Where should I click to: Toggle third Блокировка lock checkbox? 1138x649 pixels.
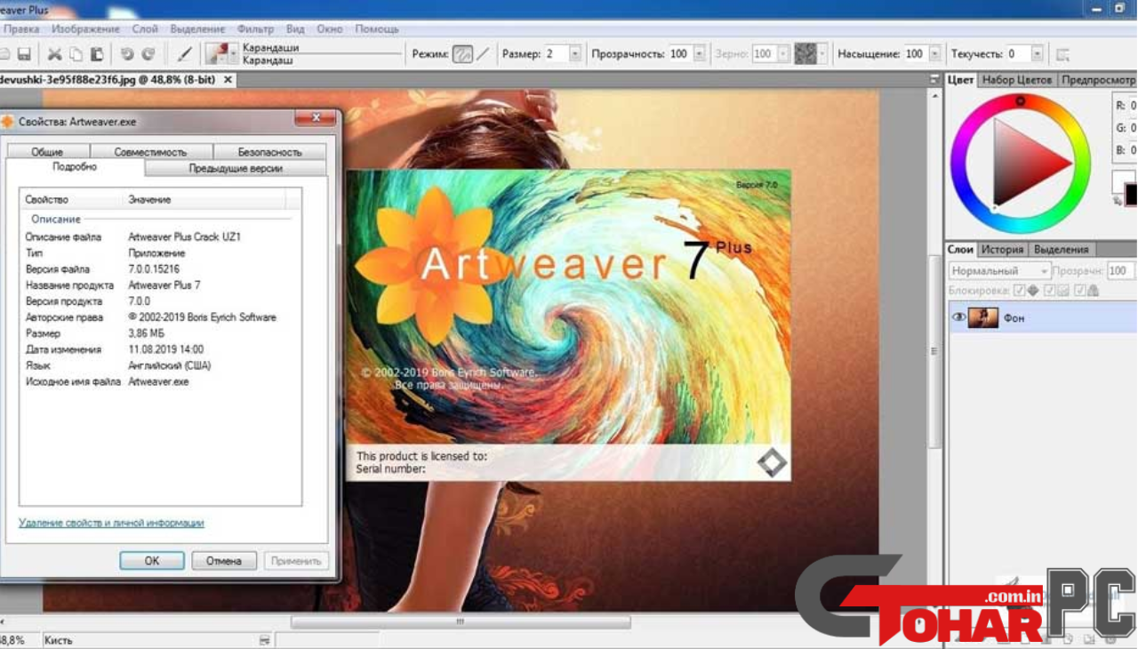[1079, 291]
